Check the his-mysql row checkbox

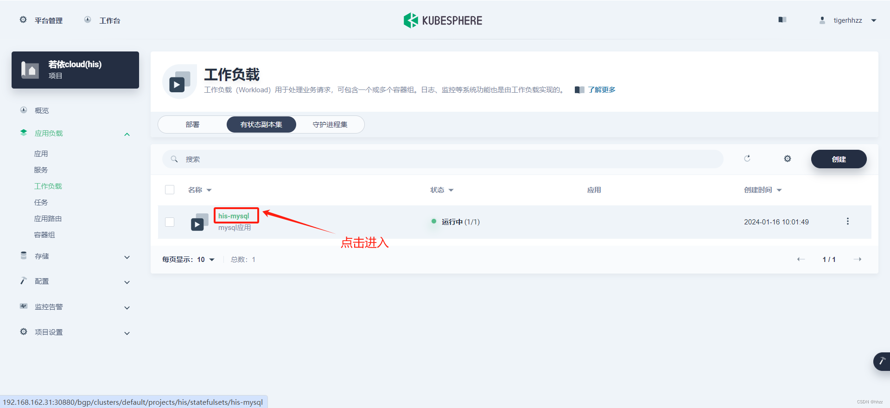pyautogui.click(x=170, y=222)
